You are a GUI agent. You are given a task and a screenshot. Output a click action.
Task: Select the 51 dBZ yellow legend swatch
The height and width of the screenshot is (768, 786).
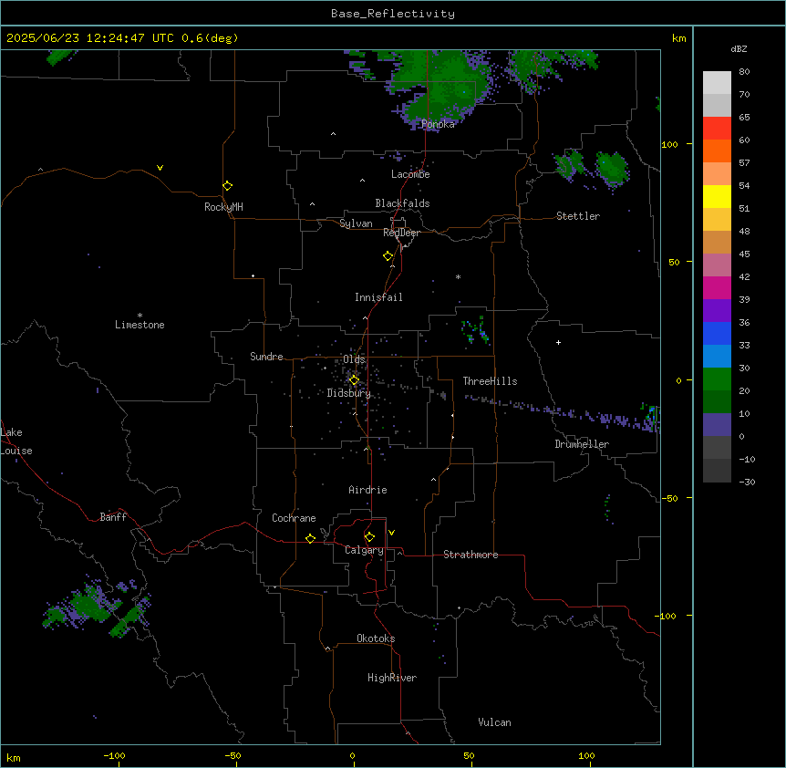click(x=717, y=196)
